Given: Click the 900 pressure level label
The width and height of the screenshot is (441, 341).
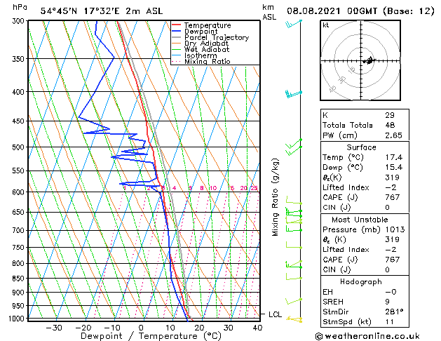Looking at the screenshot, I should (20, 293).
